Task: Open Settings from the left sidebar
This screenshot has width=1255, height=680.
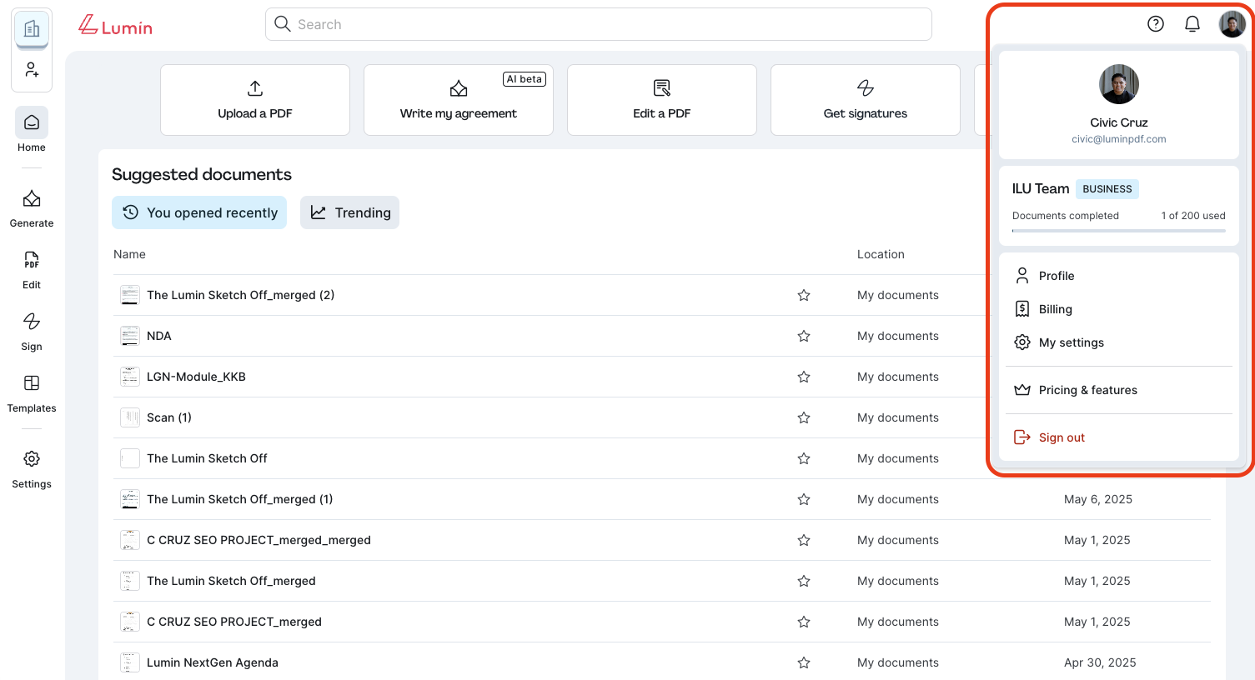Action: pyautogui.click(x=32, y=468)
